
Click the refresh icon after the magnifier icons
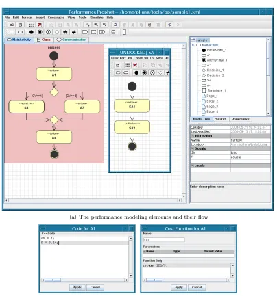[x=115, y=25]
